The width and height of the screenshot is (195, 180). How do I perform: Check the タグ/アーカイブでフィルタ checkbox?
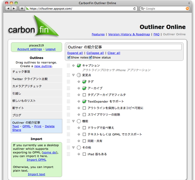pos(84,95)
